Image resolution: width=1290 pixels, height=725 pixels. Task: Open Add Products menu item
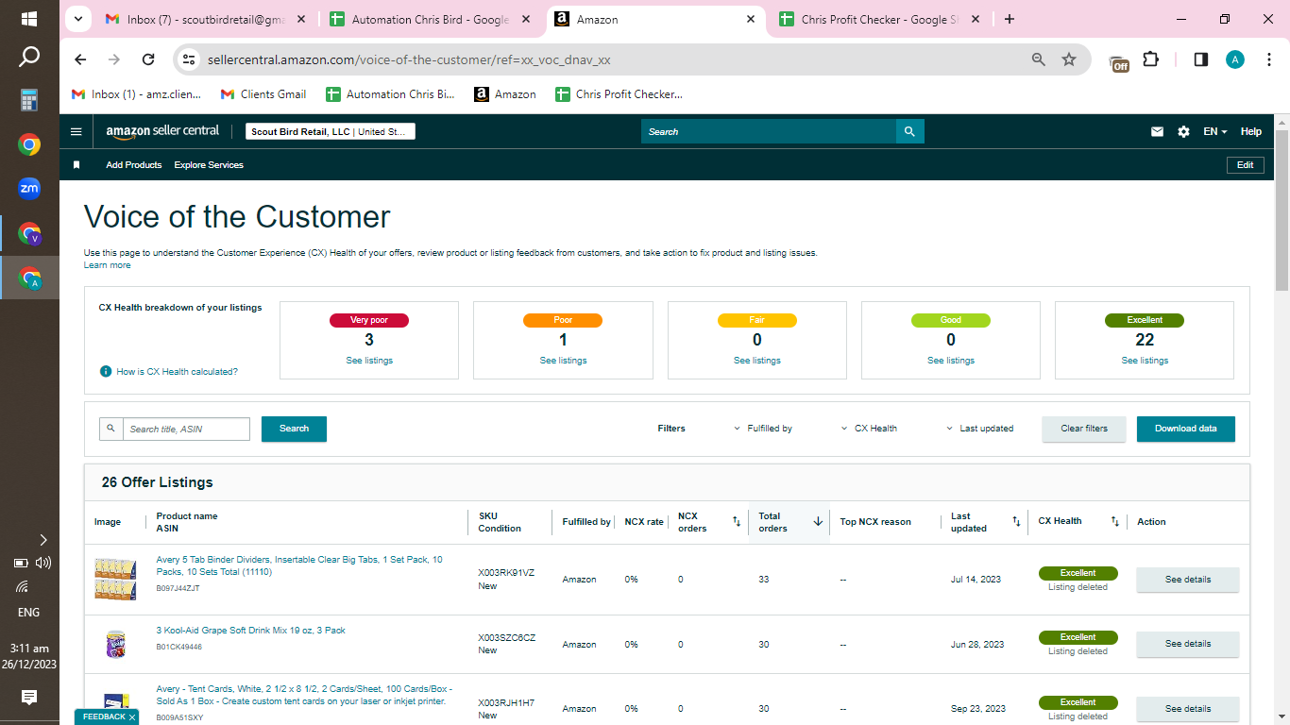[134, 165]
